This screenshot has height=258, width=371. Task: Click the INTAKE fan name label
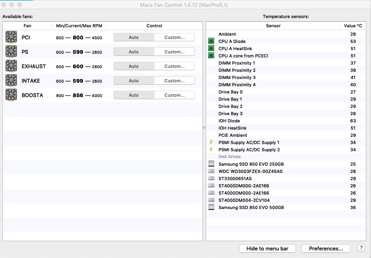(x=31, y=81)
